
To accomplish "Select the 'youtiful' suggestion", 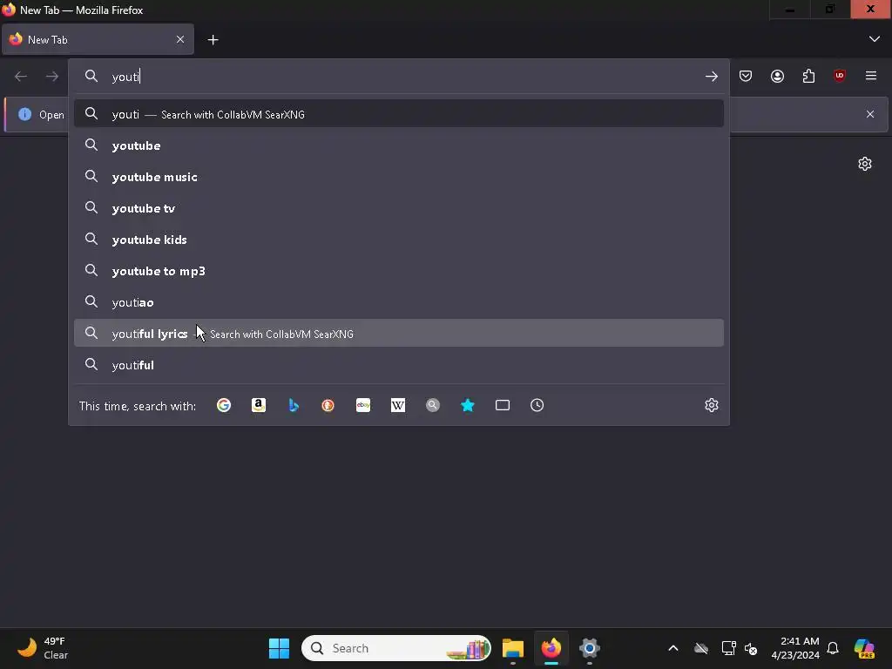I will [x=399, y=365].
